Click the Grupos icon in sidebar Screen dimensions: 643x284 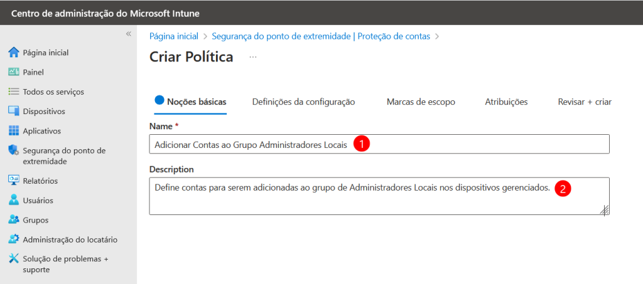(14, 220)
